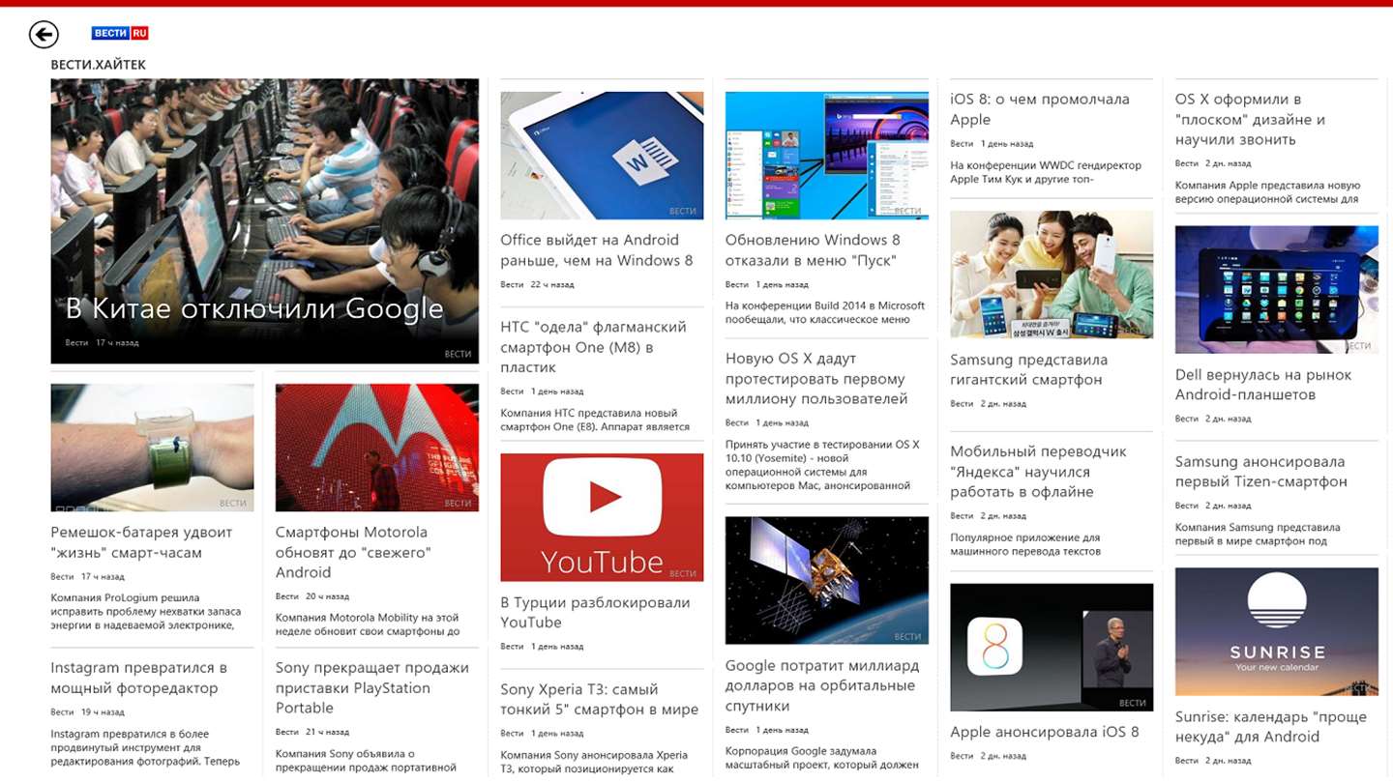Open 'Sunrise: календарь проще некуда' headline

[x=1270, y=727]
